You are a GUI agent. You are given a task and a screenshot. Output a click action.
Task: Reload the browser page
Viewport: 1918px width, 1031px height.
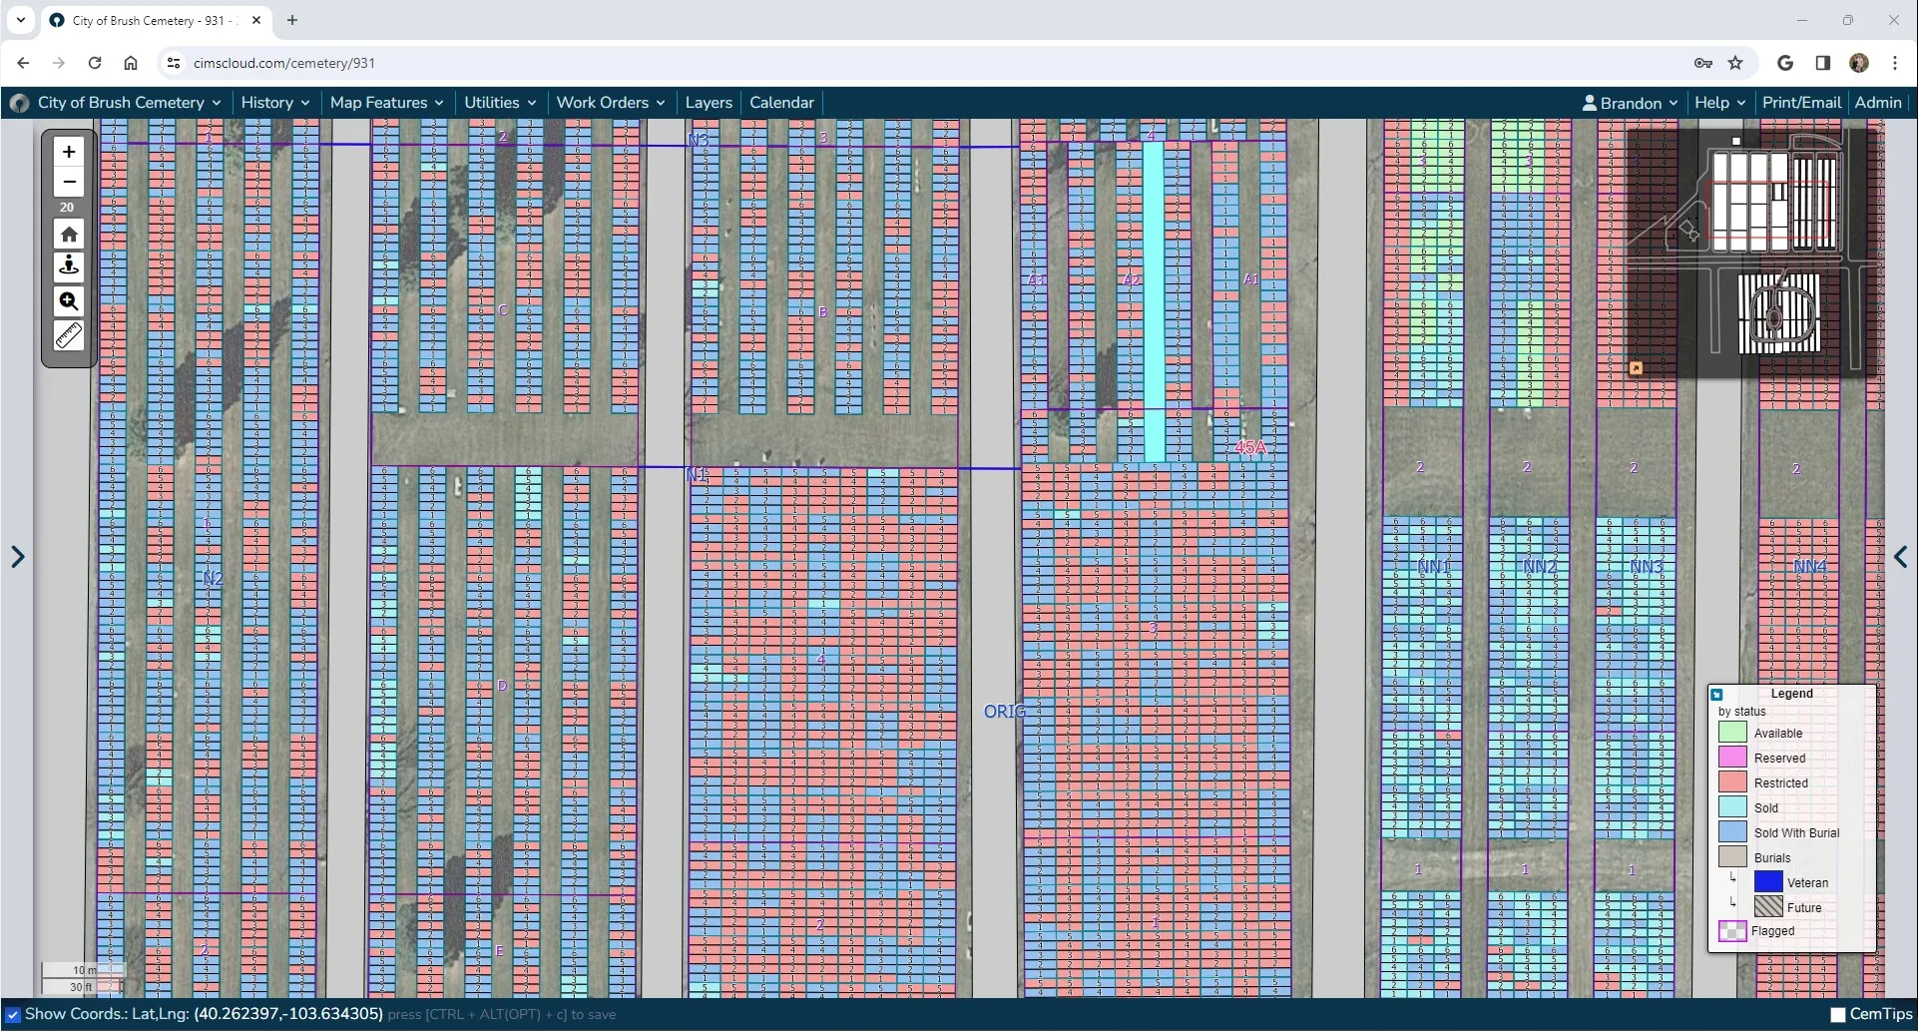95,63
